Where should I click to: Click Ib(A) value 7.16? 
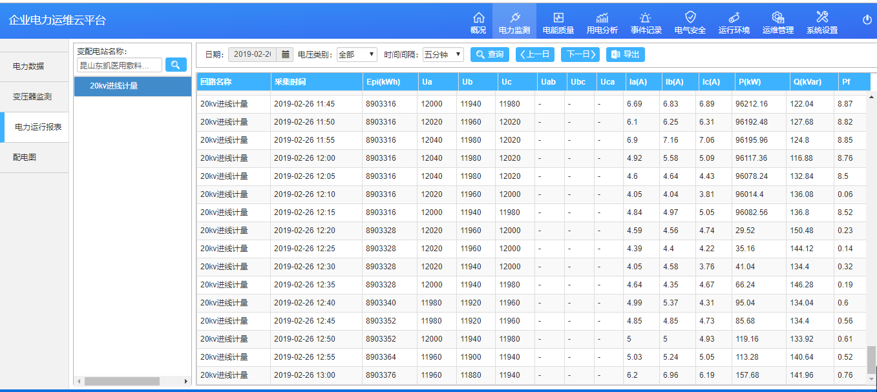point(671,140)
